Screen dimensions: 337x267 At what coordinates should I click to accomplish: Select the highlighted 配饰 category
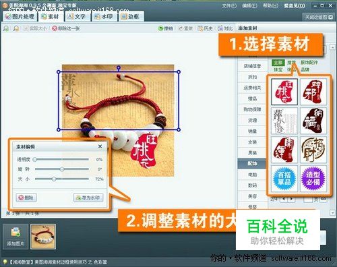(252, 164)
